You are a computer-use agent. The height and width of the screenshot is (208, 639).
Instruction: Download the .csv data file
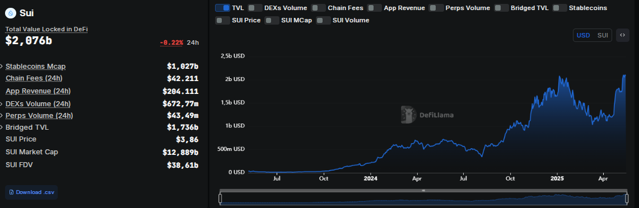coord(31,192)
